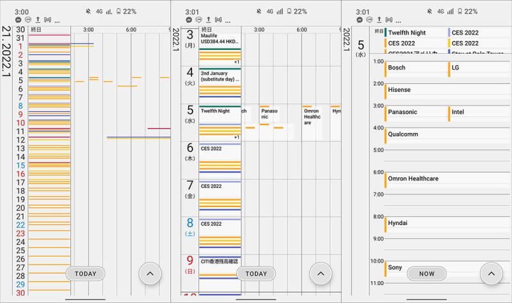Tap Gmail notification icon in month view screen
The height and width of the screenshot is (303, 512).
coord(47,20)
